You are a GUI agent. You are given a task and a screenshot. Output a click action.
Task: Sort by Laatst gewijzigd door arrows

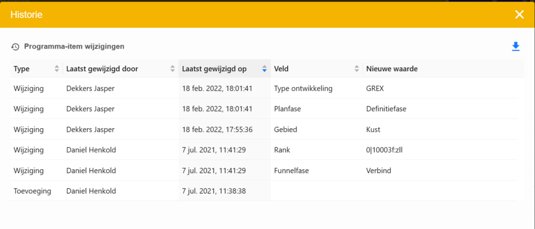click(x=172, y=69)
